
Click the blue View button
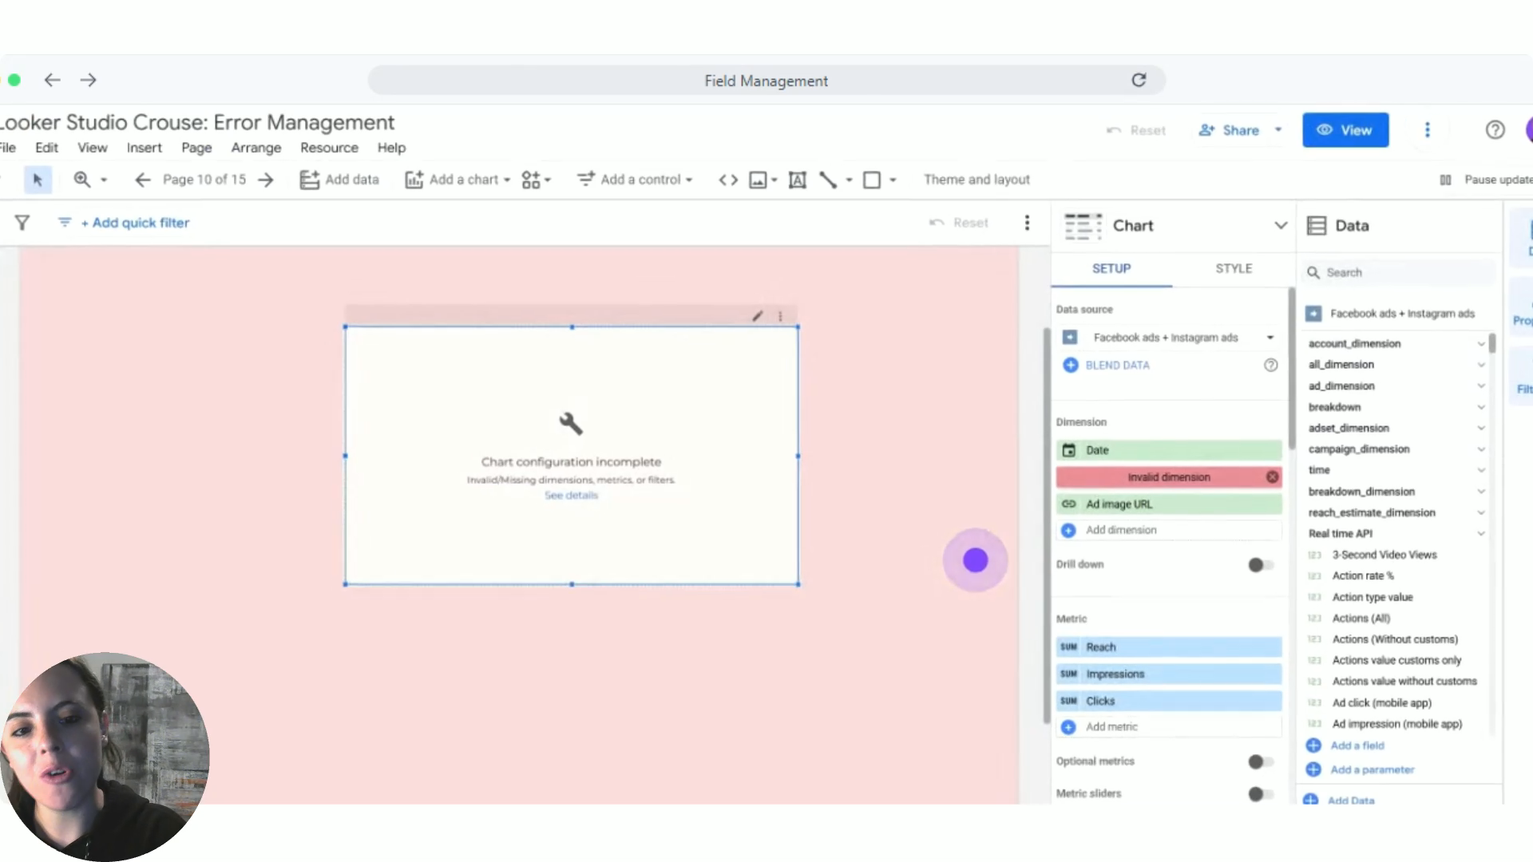[x=1345, y=130]
